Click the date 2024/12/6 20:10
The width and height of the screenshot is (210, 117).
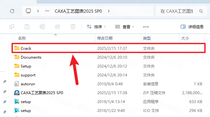pyautogui.click(x=112, y=57)
